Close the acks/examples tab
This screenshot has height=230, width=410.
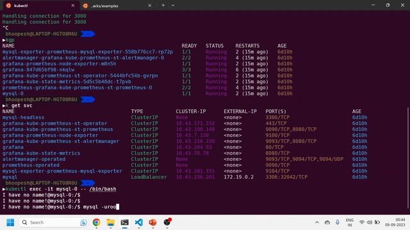pyautogui.click(x=149, y=6)
